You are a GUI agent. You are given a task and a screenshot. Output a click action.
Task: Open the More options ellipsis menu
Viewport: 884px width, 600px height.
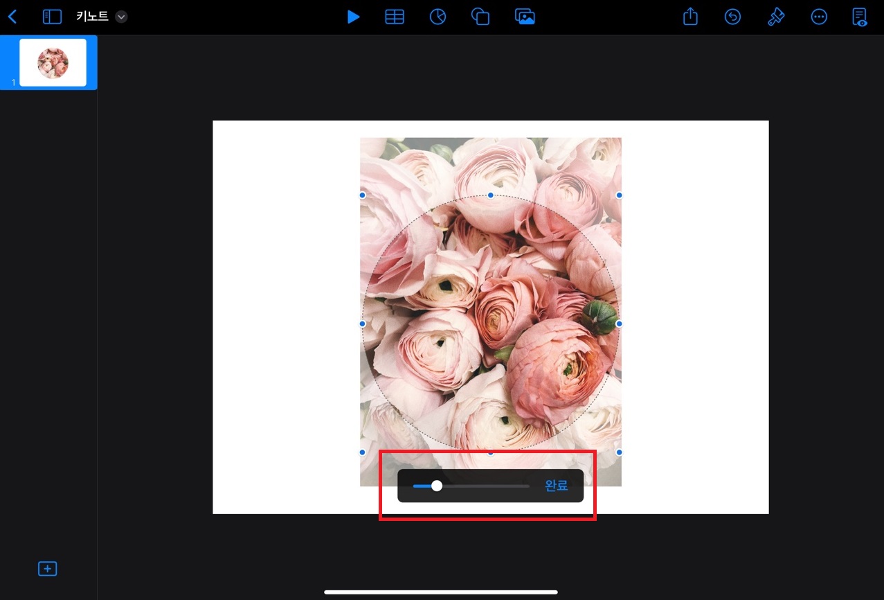pyautogui.click(x=819, y=17)
